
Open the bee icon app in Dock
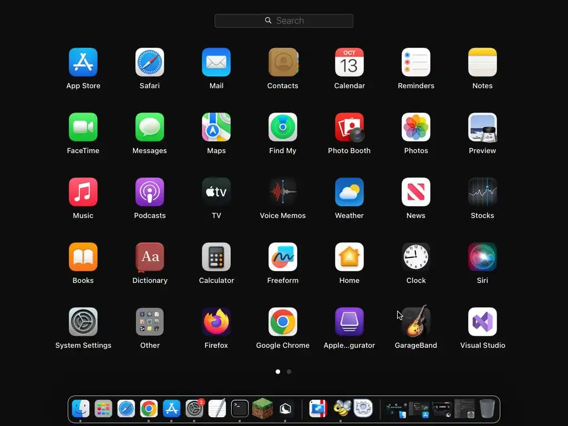coord(342,408)
